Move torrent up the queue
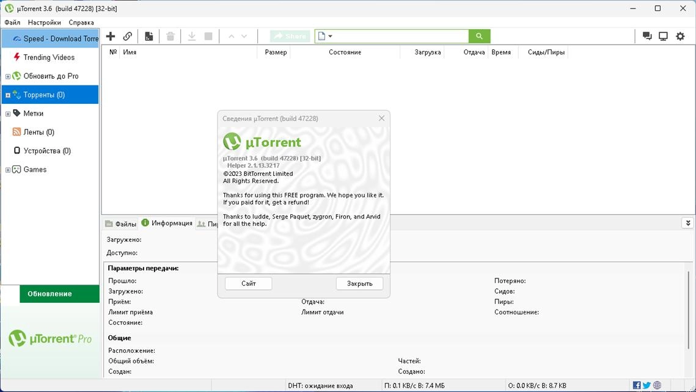The image size is (696, 392). point(231,37)
